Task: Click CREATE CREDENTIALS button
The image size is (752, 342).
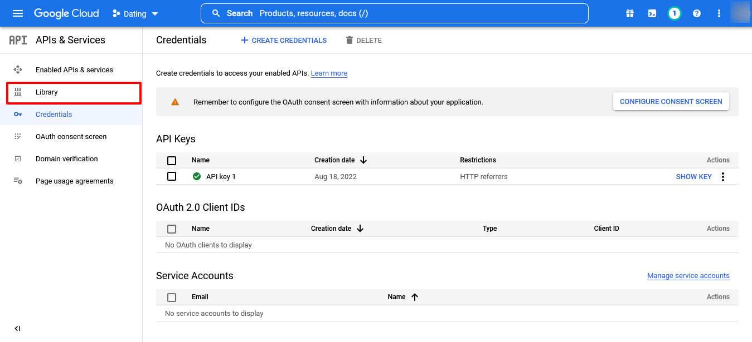Action: (284, 40)
